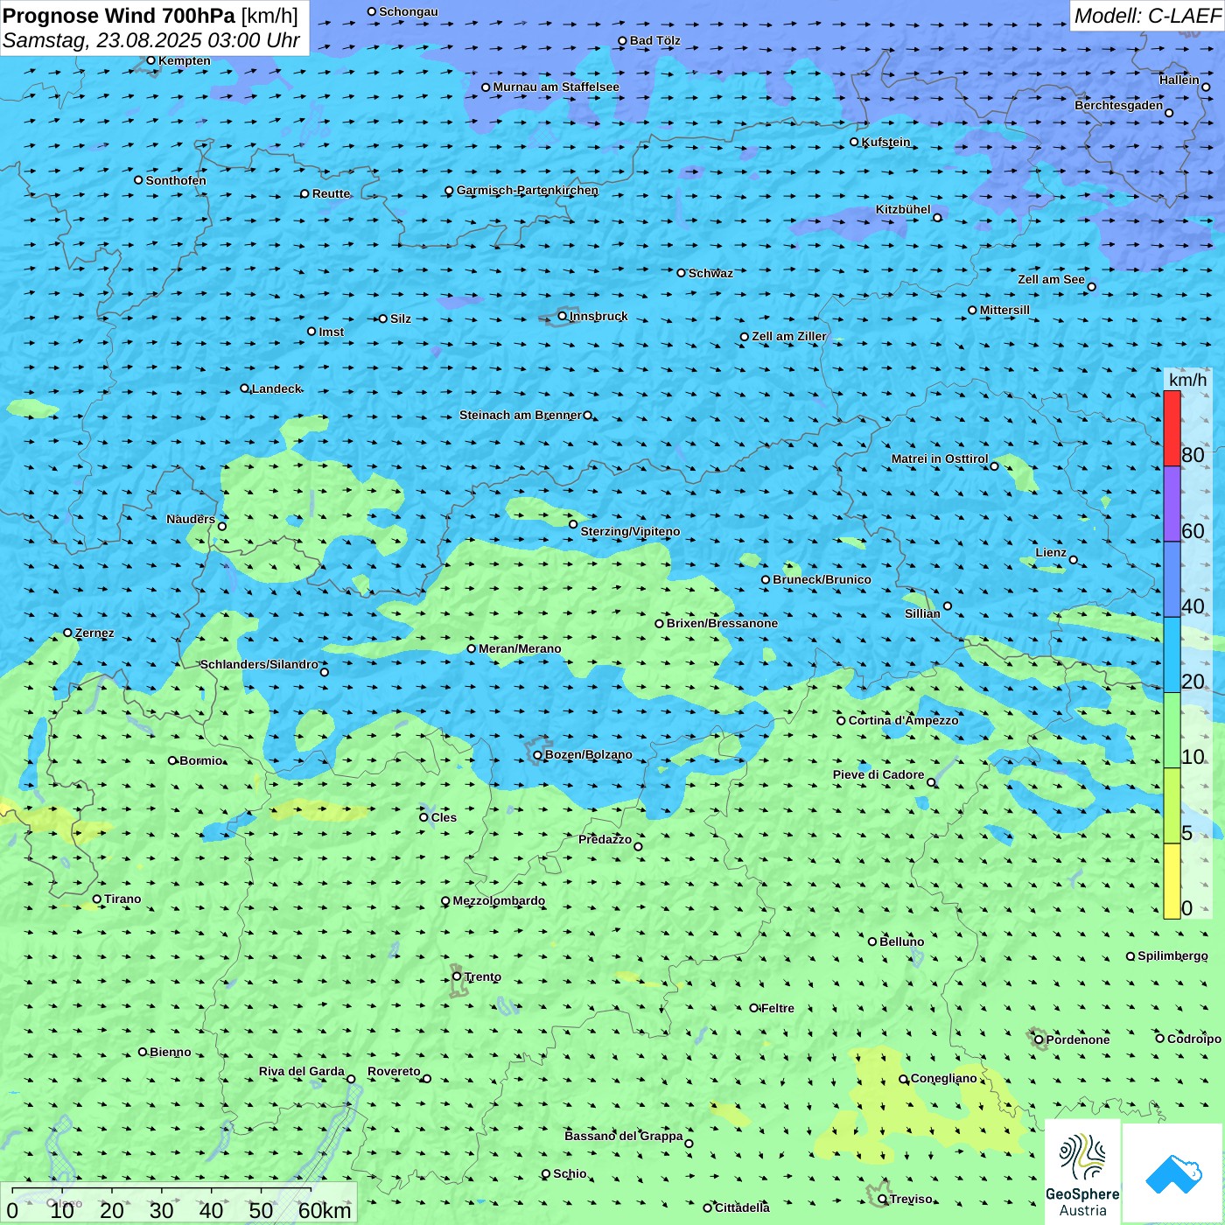
Task: Click the Bozen/Bolzano city marker
Action: 537,755
